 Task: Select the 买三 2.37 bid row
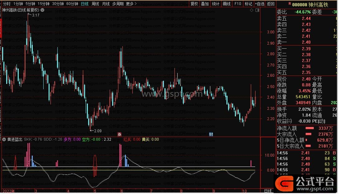pos(307,61)
